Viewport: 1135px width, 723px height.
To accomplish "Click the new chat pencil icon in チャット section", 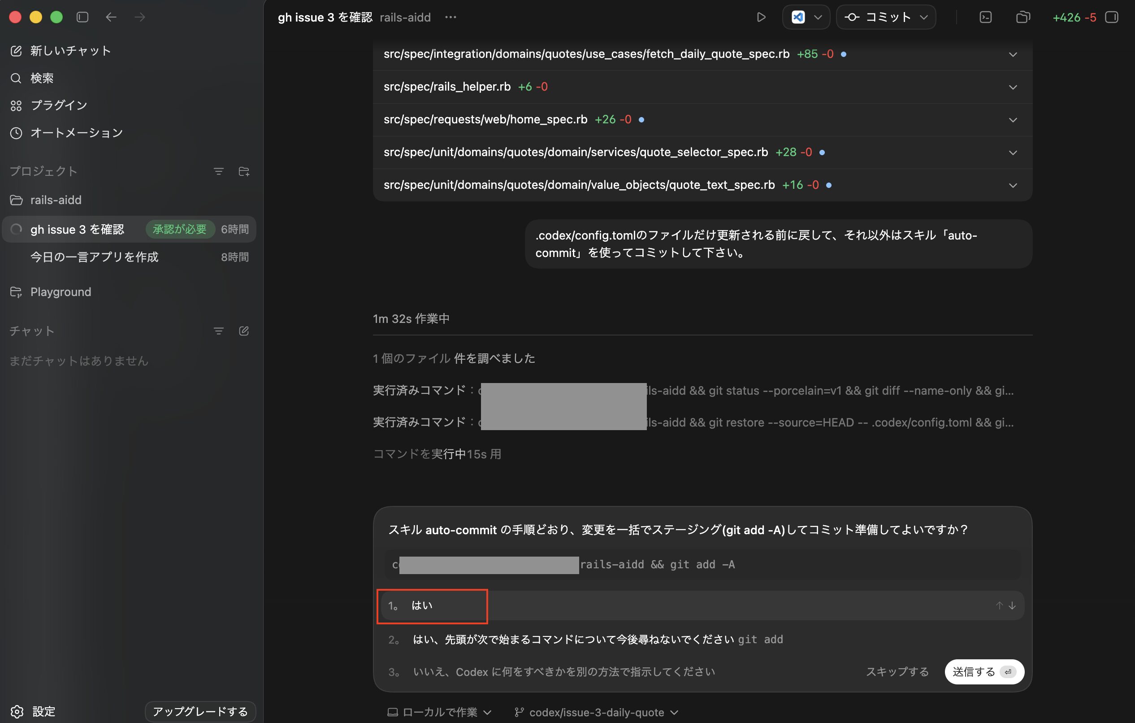I will (244, 331).
